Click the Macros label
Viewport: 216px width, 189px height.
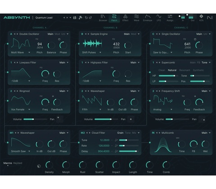8,163
